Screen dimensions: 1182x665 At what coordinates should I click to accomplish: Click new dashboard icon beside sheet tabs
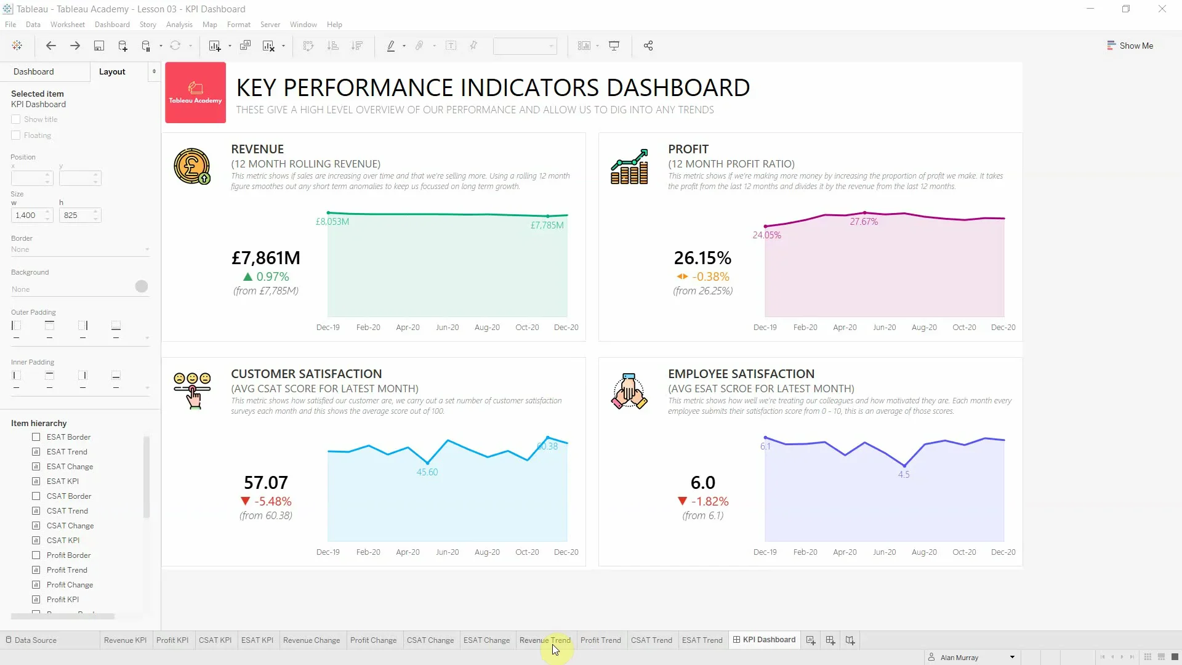coord(830,640)
